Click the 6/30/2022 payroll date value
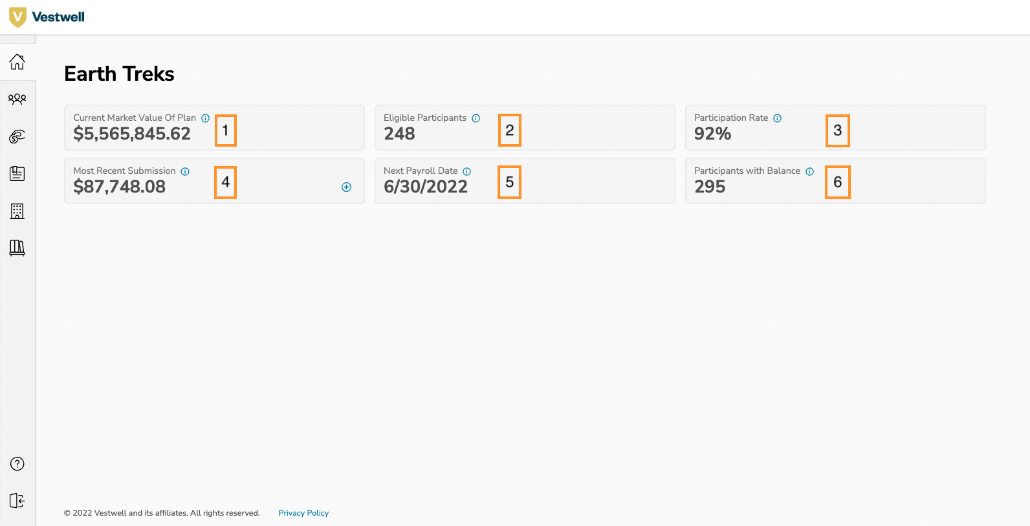 (x=426, y=187)
